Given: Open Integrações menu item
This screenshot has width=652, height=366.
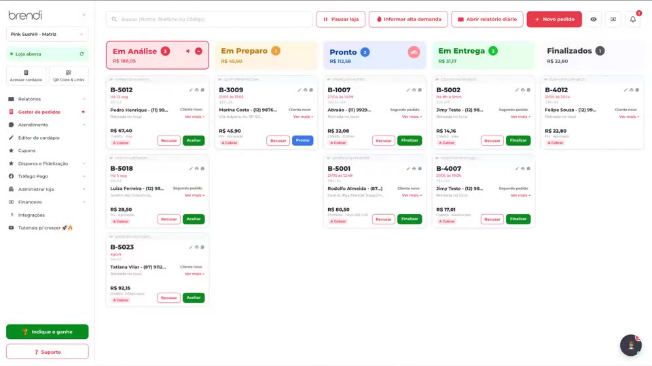Looking at the screenshot, I should click(x=31, y=215).
